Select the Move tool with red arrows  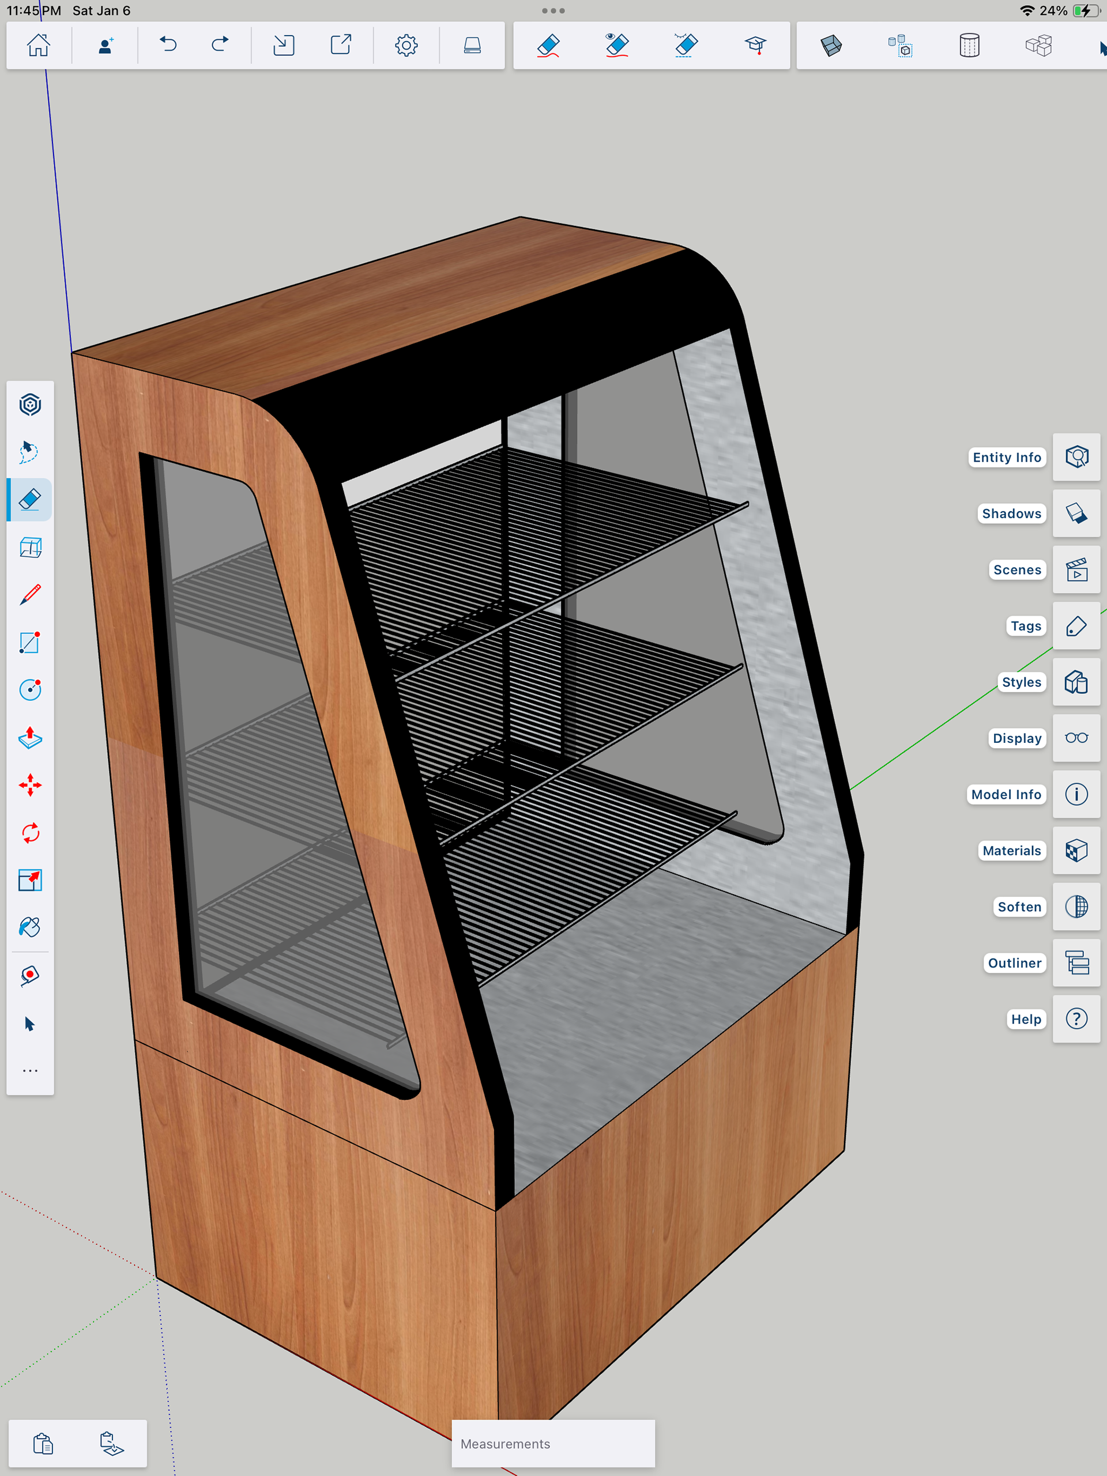[29, 786]
